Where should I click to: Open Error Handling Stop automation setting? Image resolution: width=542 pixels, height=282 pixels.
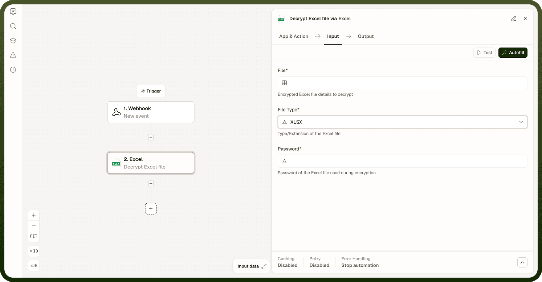click(360, 262)
